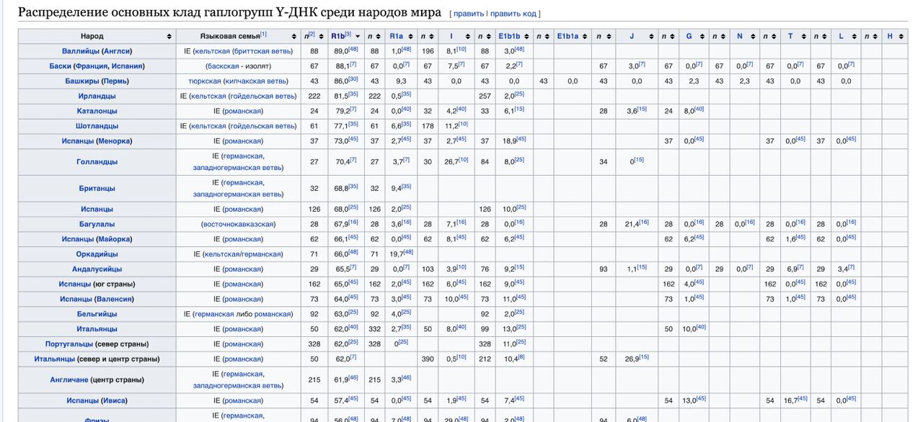Open the R1a haplogroup header link
The image size is (923, 422).
396,36
